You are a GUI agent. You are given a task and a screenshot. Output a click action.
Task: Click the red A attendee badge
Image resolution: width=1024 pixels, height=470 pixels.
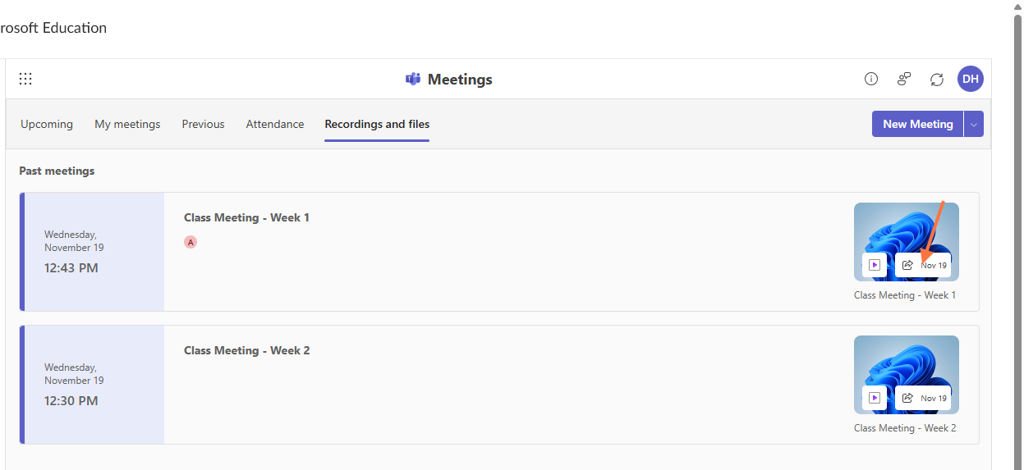click(191, 242)
